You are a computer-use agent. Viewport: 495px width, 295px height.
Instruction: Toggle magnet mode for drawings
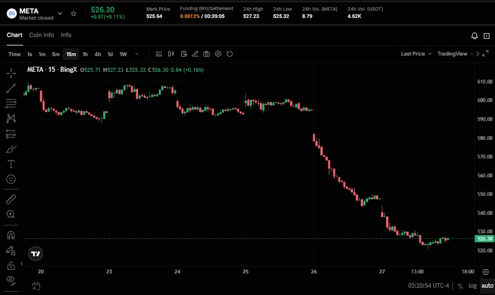(x=11, y=235)
